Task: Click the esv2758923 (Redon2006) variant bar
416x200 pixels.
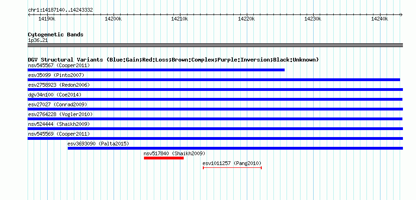Action: click(215, 90)
